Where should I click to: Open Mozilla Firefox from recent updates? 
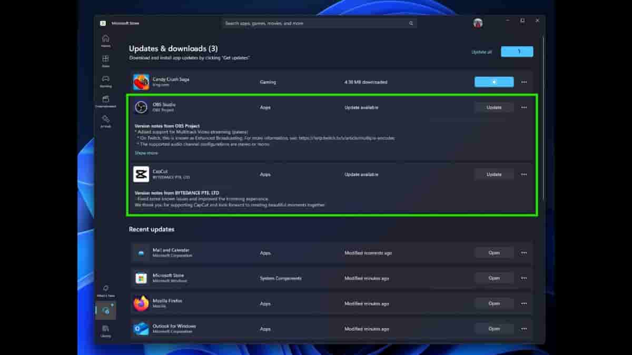(x=493, y=303)
